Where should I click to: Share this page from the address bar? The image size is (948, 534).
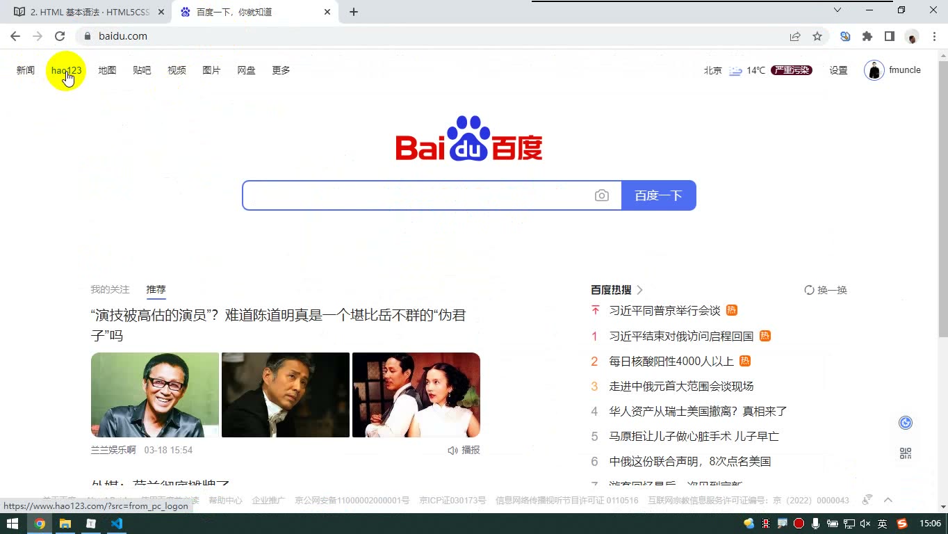point(795,36)
